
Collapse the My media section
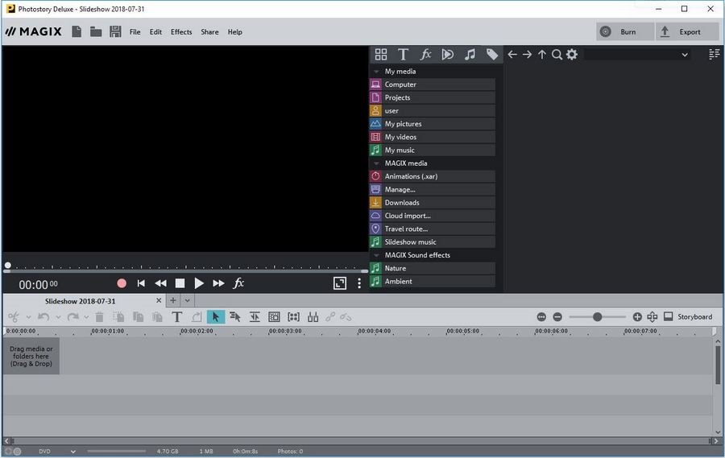coord(376,72)
